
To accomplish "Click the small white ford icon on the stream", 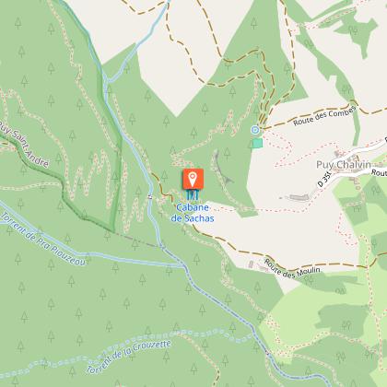I will coord(150,197).
